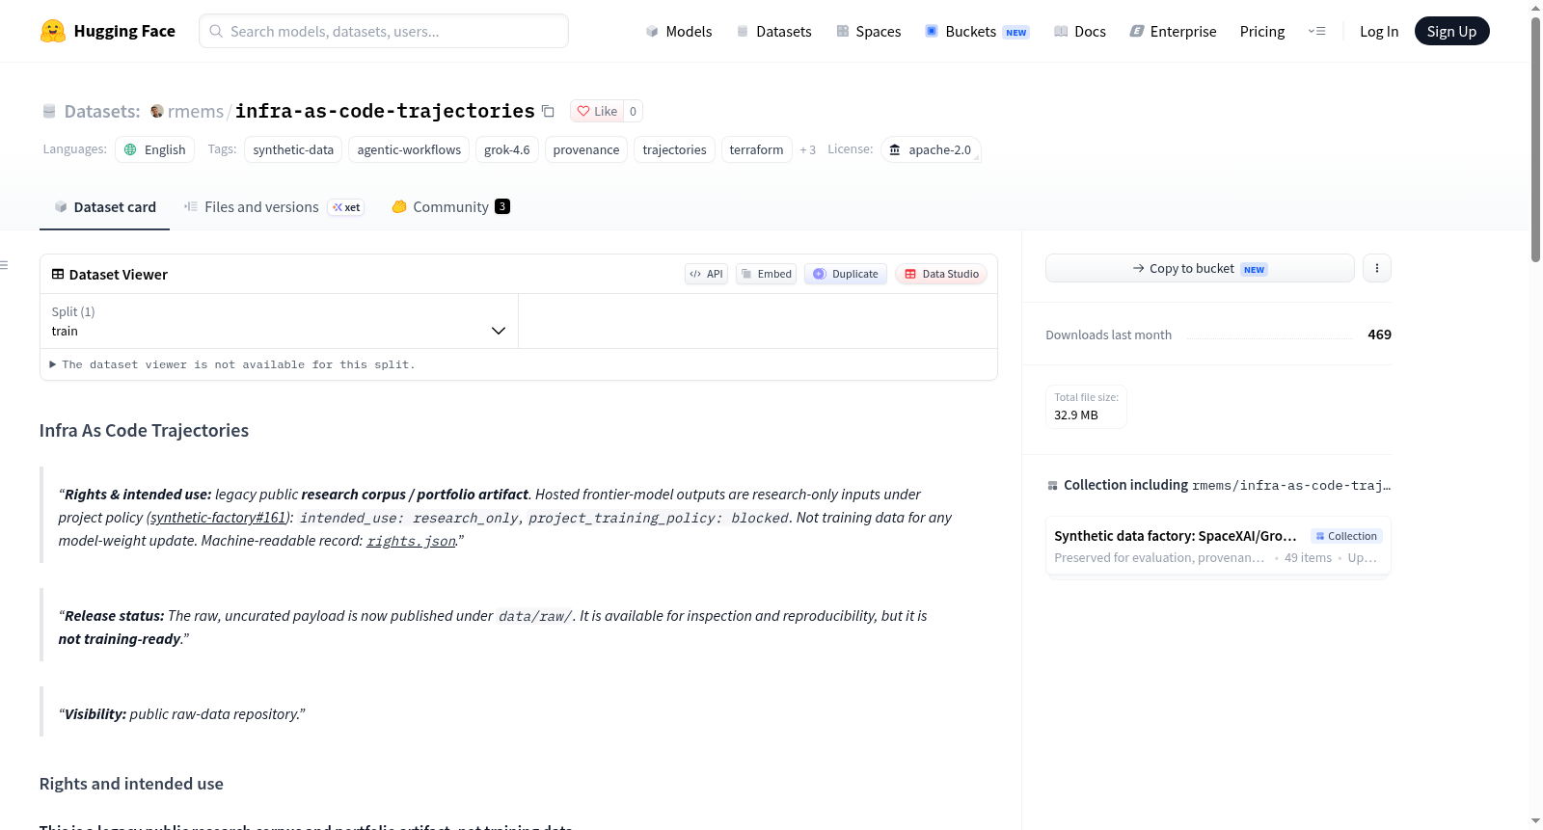Open the Synthetic data factory collection card
Image resolution: width=1543 pixels, height=830 pixels.
click(1218, 546)
